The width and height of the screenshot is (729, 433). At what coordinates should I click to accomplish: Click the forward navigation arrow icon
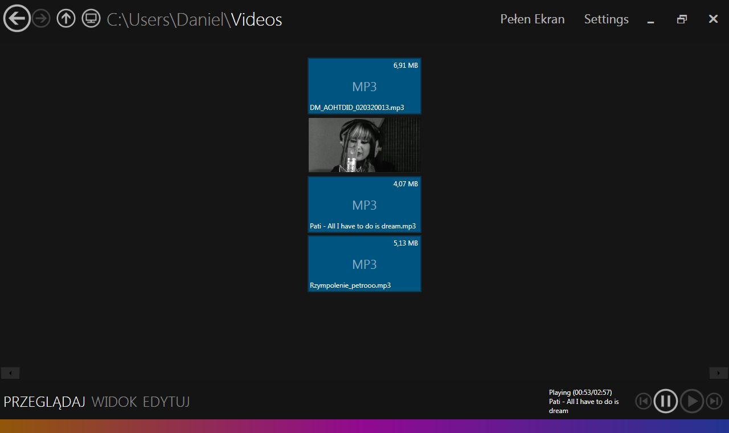tap(42, 19)
